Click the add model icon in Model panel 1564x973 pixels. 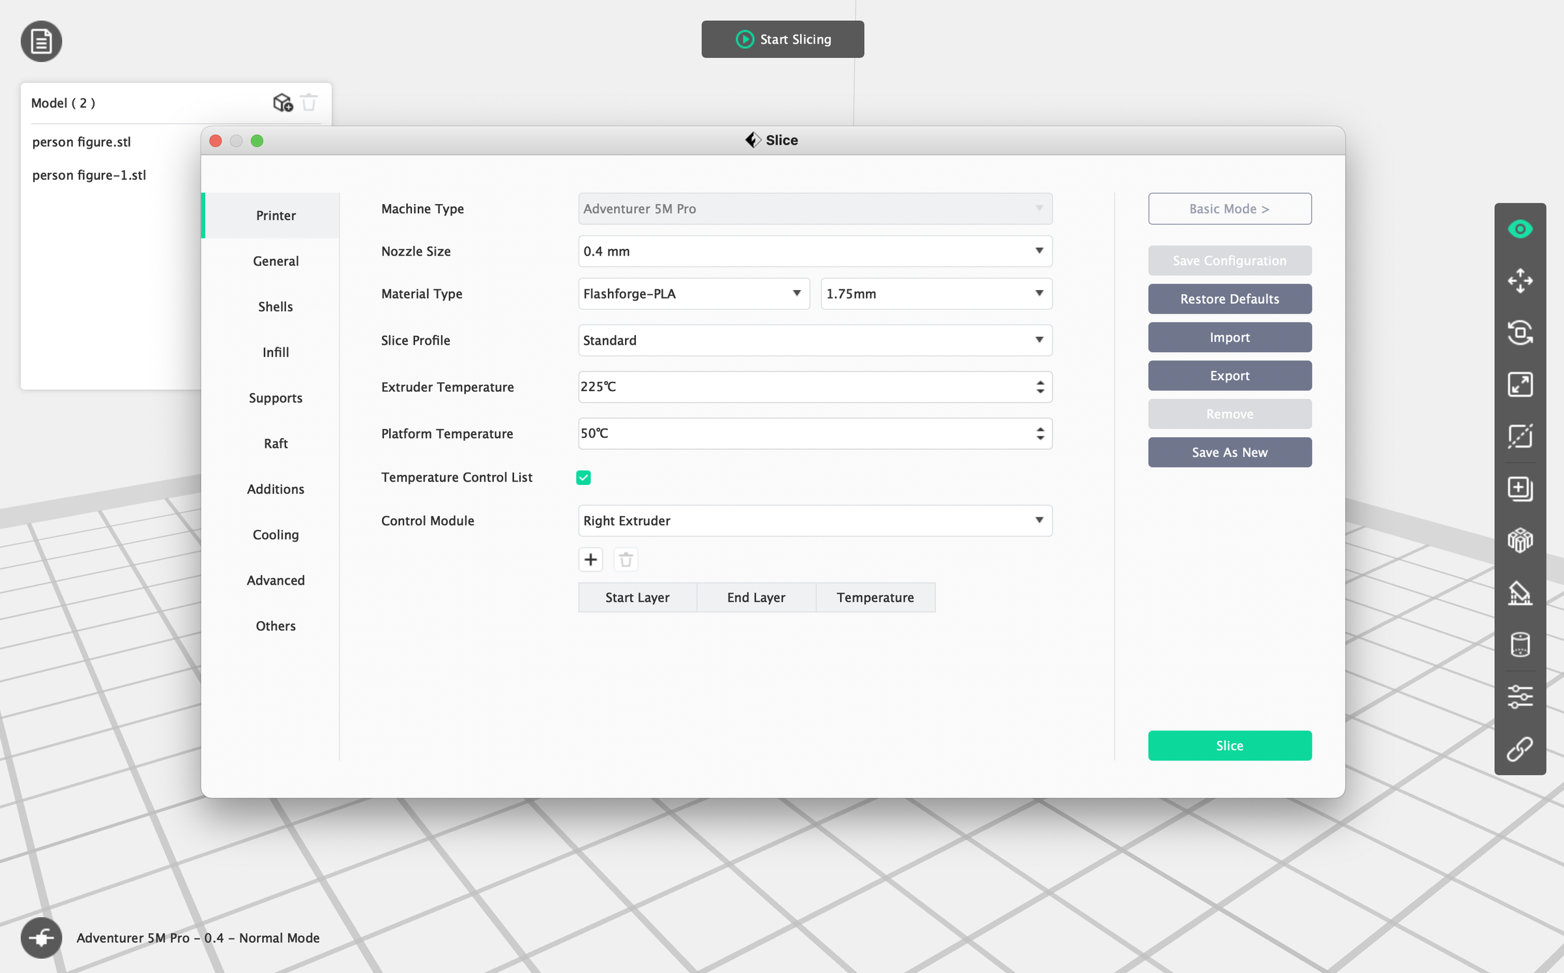[x=282, y=103]
